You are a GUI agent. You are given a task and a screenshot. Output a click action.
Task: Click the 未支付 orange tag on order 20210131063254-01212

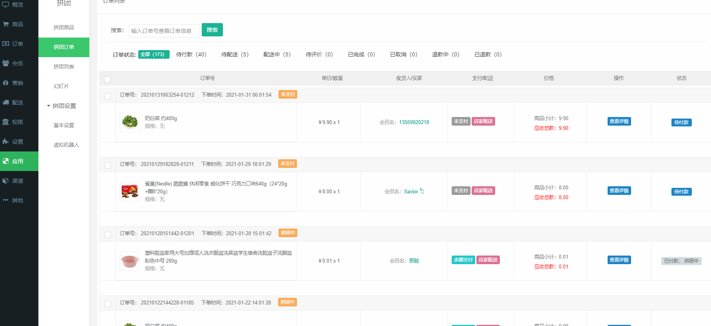pos(288,94)
